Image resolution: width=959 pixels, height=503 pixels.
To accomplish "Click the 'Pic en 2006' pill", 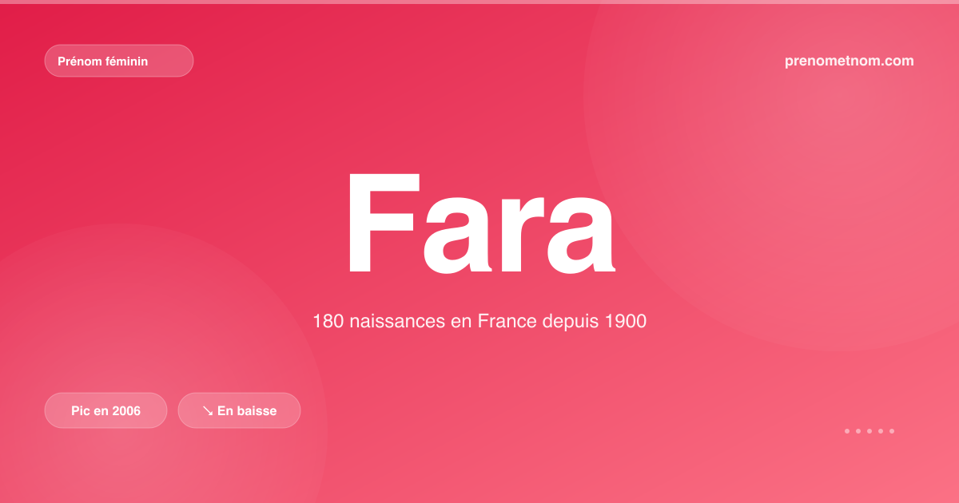I will (105, 410).
